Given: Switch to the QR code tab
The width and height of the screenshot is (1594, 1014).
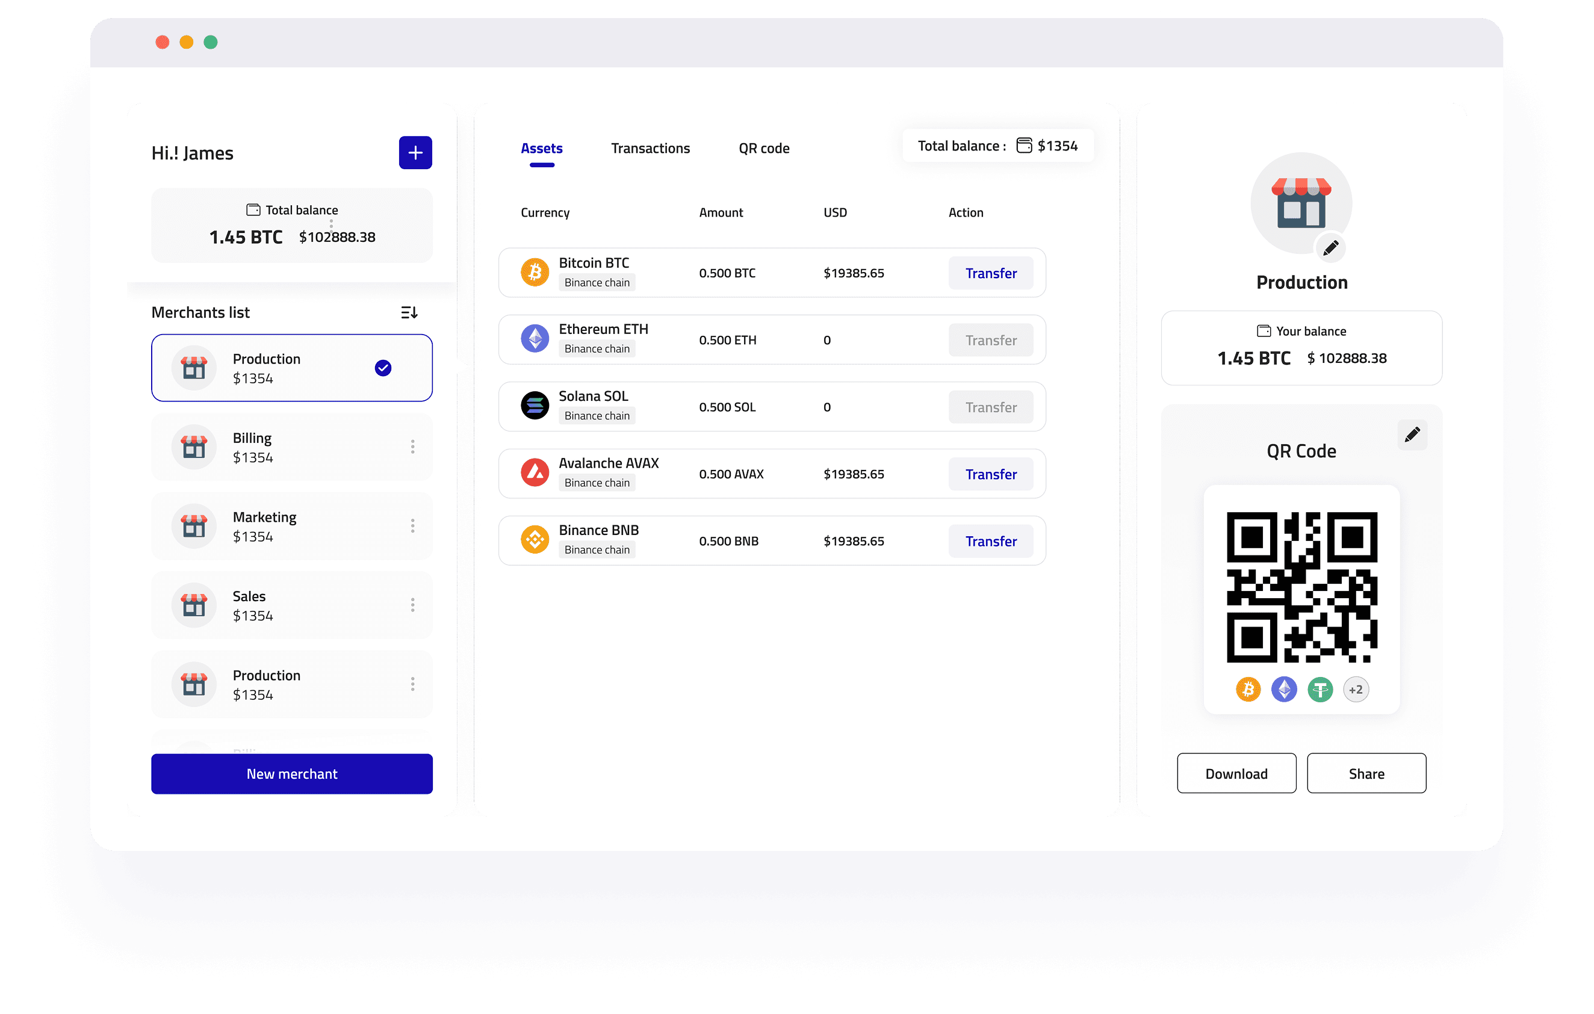Looking at the screenshot, I should tap(764, 148).
